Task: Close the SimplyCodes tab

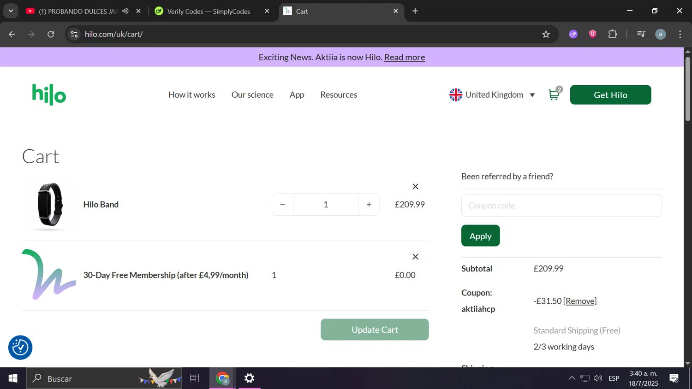Action: (267, 11)
